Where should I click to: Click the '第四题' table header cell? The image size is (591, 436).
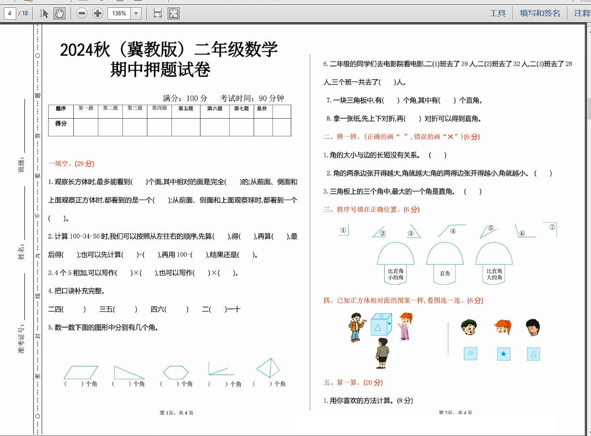(x=159, y=111)
